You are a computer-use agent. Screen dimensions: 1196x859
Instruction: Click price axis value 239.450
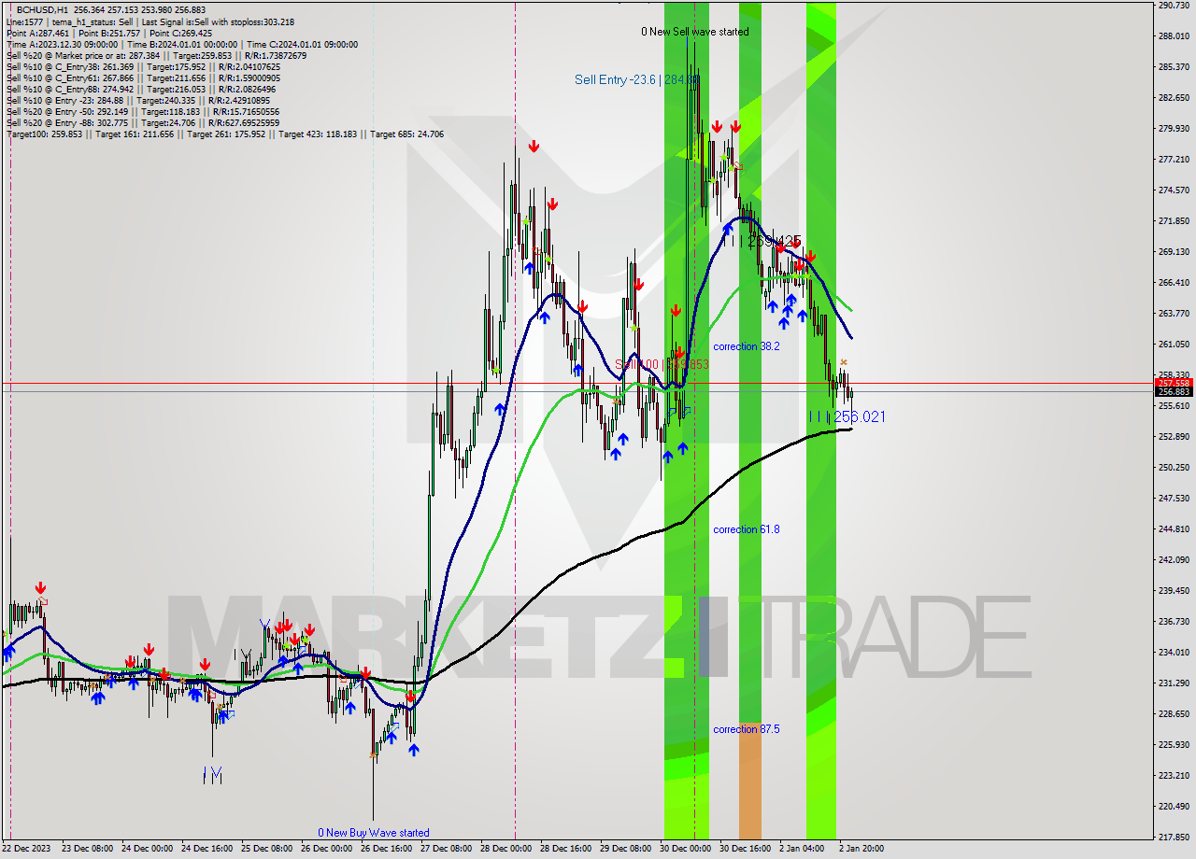(x=1173, y=590)
